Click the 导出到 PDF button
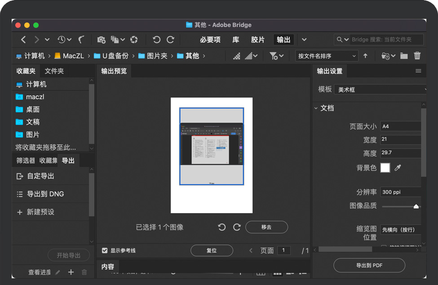The height and width of the screenshot is (285, 438). (x=369, y=265)
